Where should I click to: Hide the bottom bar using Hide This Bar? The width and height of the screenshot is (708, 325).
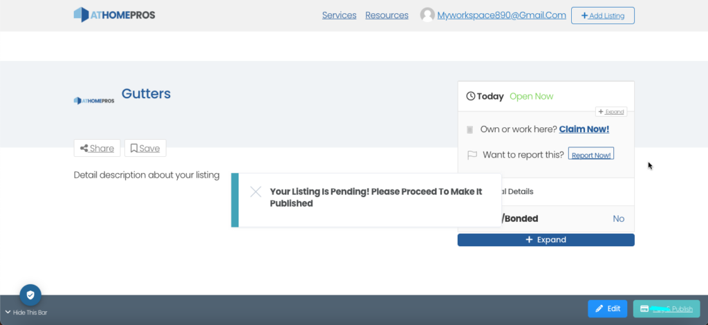click(26, 313)
